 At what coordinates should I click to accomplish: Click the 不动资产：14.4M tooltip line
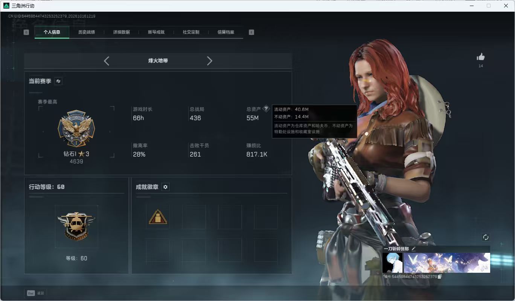coord(291,117)
